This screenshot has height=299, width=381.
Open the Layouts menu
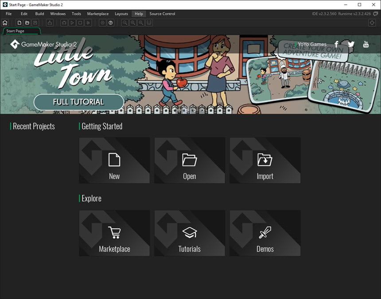point(121,14)
